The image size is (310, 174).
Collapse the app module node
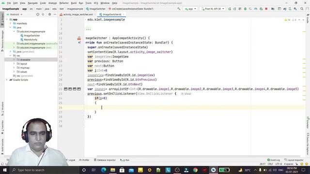point(7,19)
